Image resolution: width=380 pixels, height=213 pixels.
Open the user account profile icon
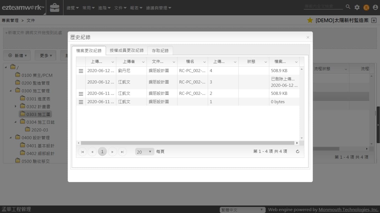tap(375, 7)
